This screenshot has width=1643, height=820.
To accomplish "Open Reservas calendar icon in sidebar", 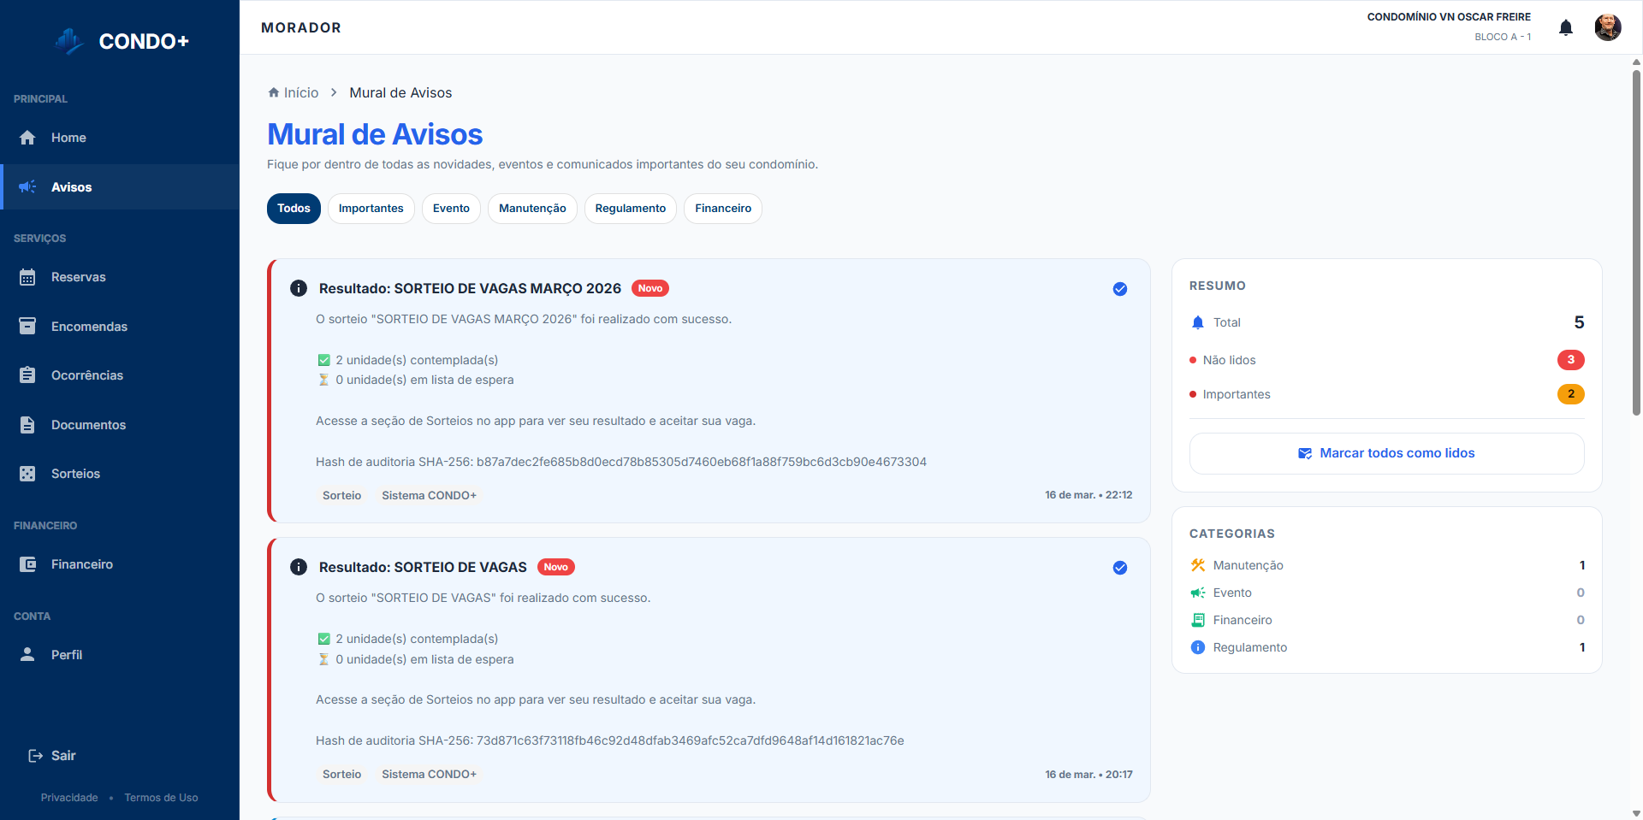I will click(27, 277).
